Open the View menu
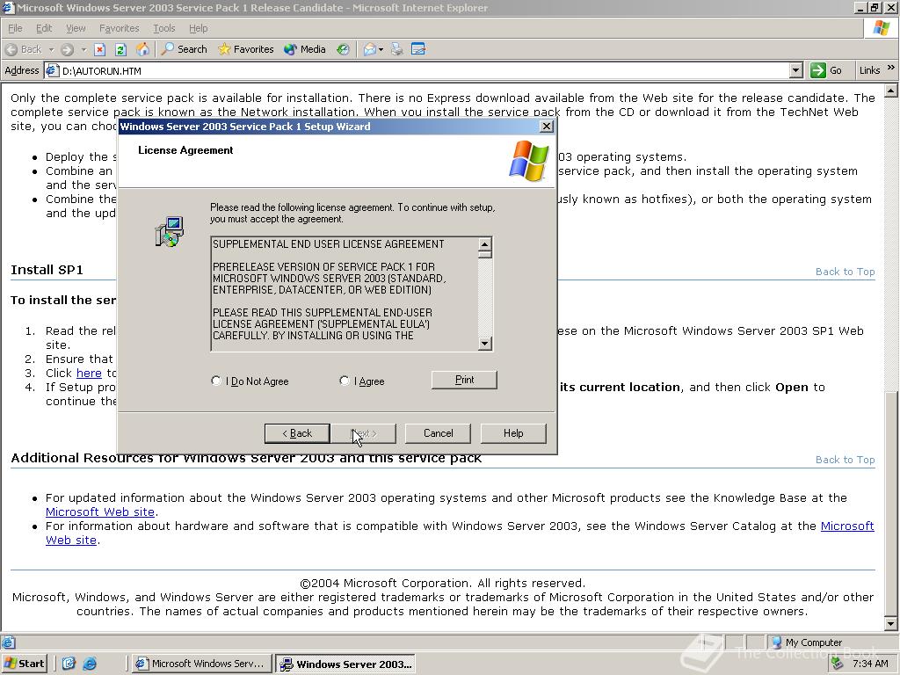Screen dimensions: 900x675 (76, 28)
